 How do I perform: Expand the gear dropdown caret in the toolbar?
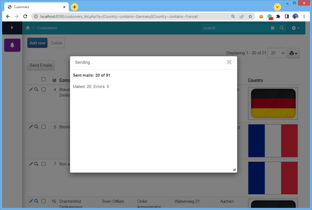[298, 28]
